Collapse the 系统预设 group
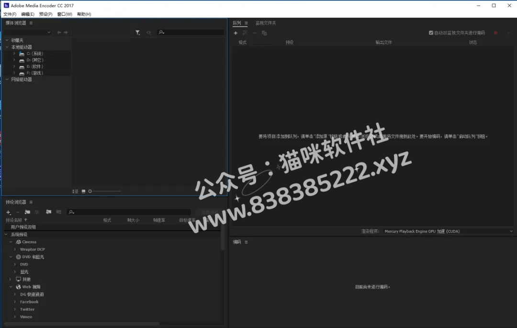517x328 pixels. [x=6, y=234]
